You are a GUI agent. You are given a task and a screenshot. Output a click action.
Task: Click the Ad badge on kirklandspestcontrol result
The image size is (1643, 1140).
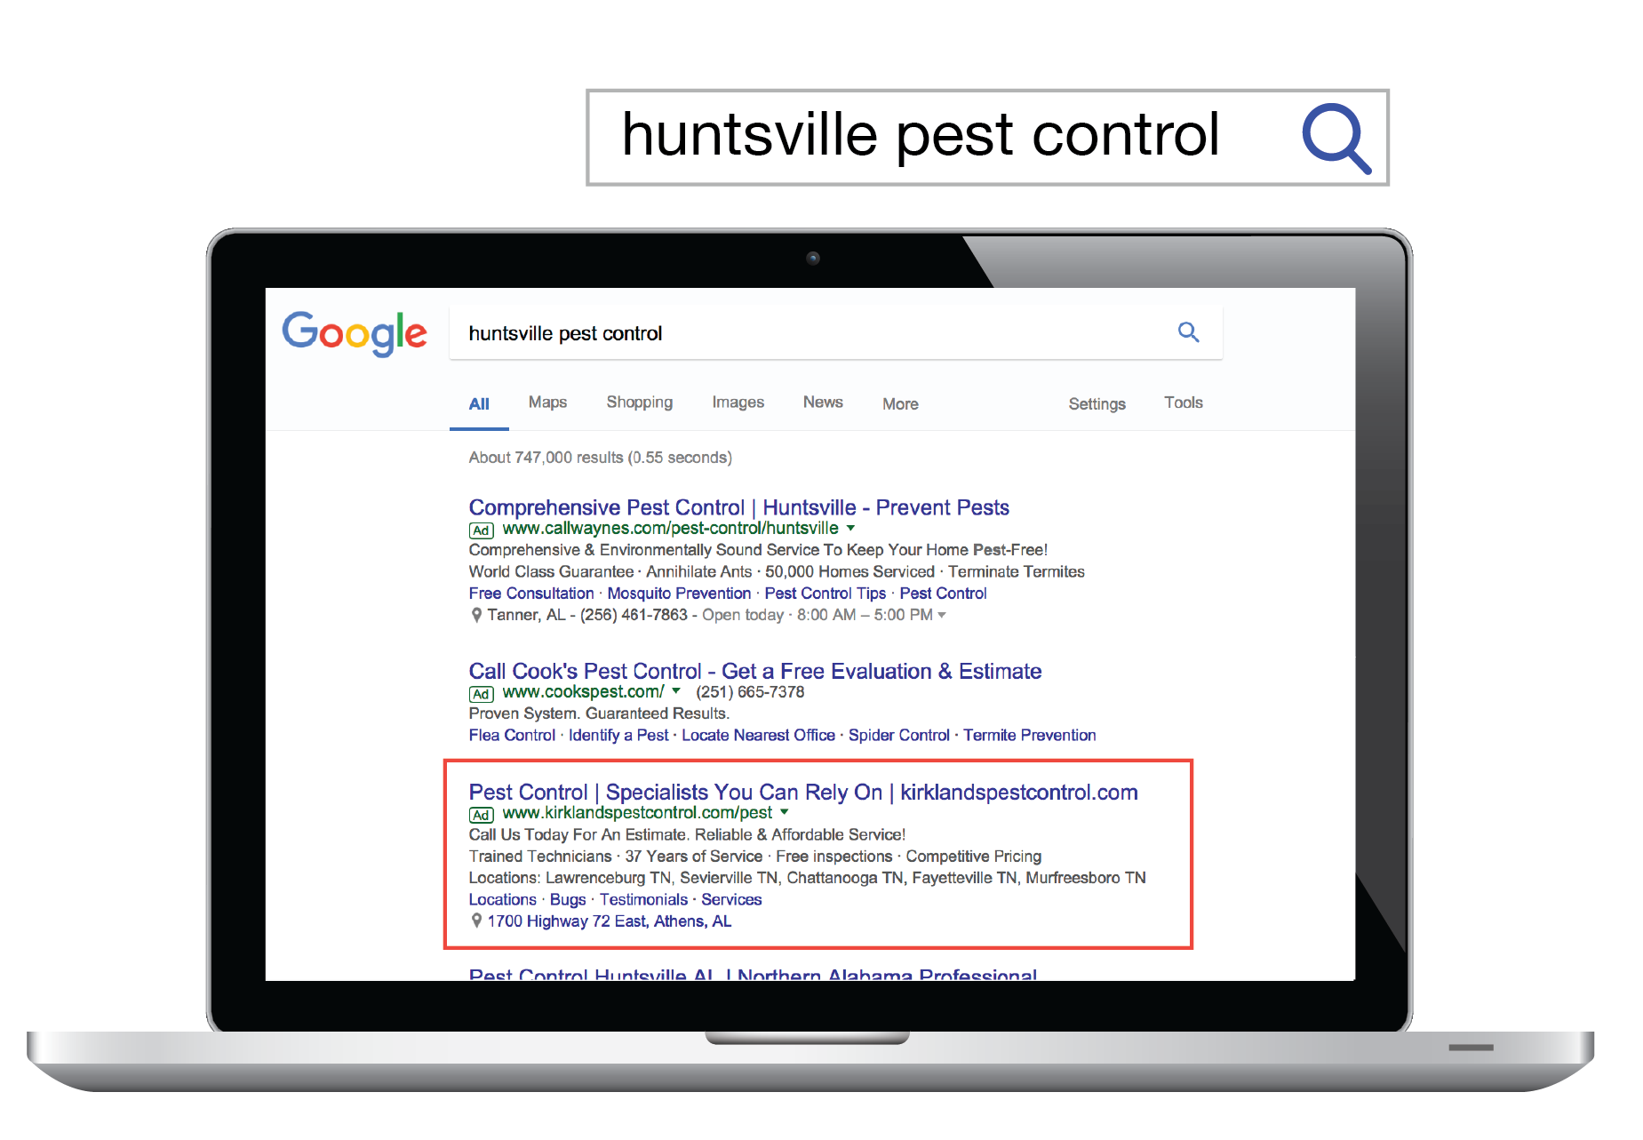point(481,815)
